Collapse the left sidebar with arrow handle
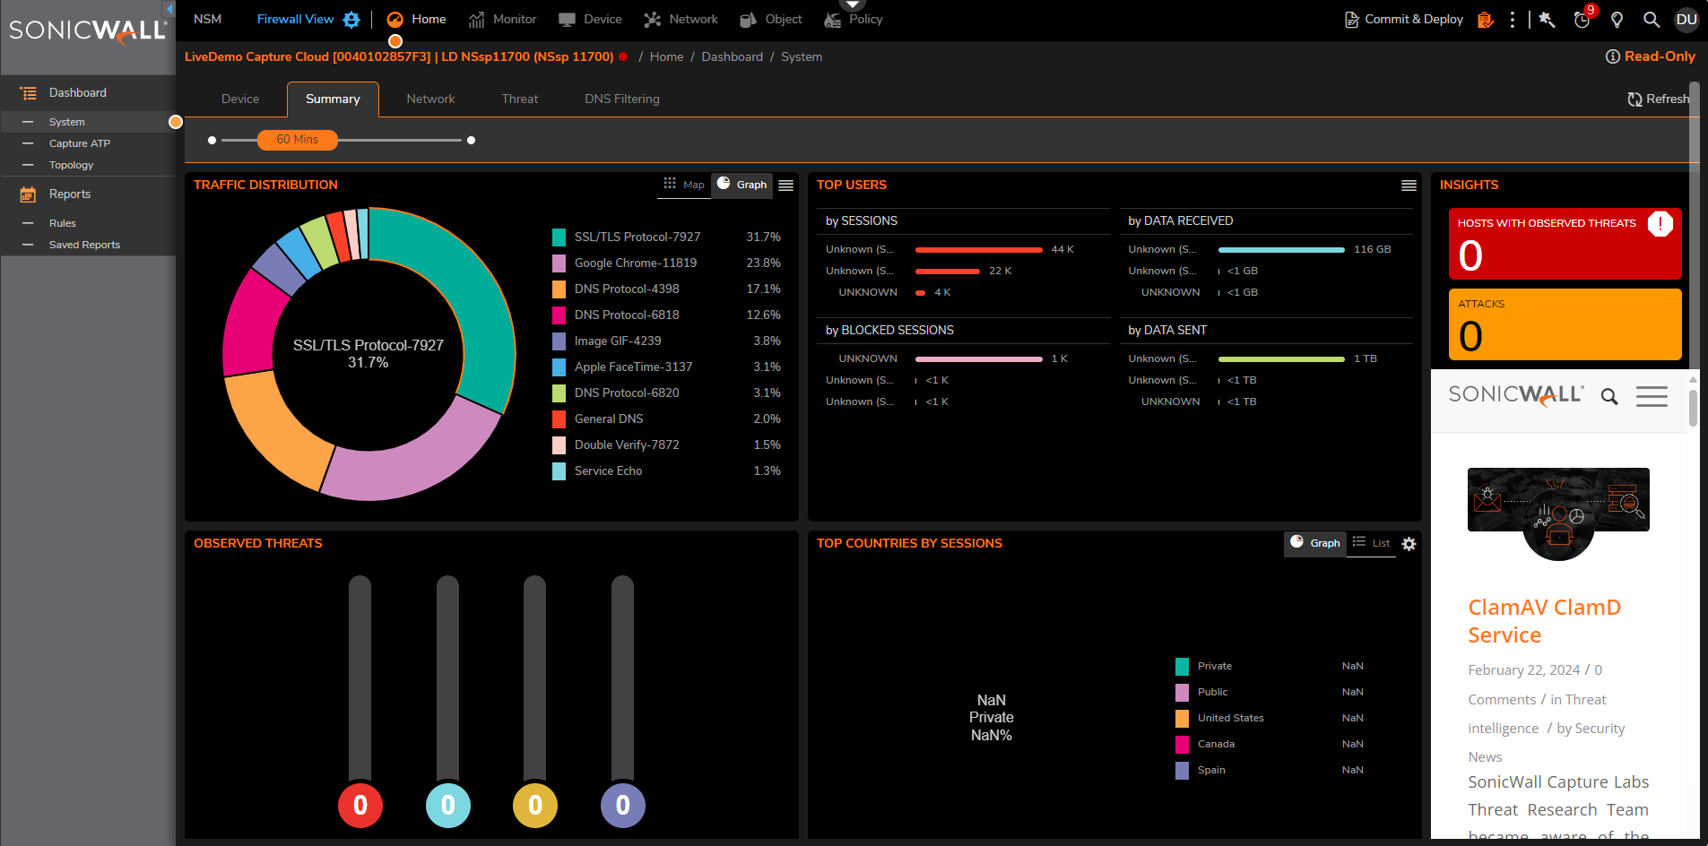The width and height of the screenshot is (1708, 846). point(169,9)
